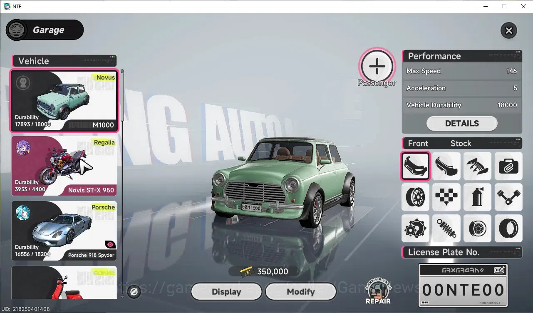Open the engine pistons upgrade slot
The width and height of the screenshot is (533, 313).
click(x=508, y=197)
